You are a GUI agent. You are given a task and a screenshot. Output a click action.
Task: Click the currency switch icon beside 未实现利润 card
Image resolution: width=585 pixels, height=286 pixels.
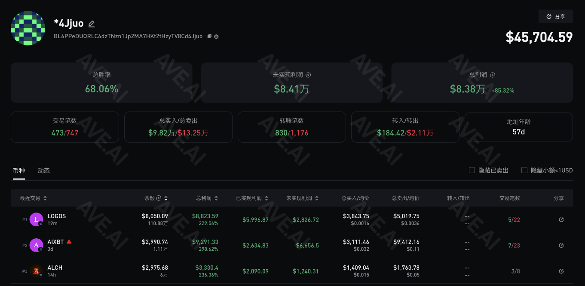coord(308,75)
